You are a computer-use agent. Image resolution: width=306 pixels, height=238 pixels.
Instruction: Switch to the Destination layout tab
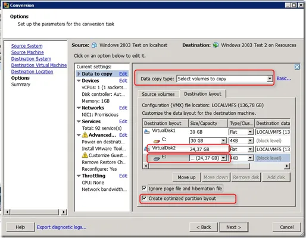[x=202, y=94]
